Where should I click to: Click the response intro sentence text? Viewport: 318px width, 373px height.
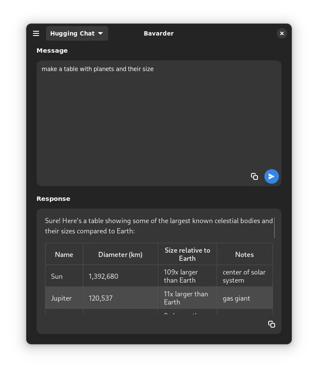(159, 226)
